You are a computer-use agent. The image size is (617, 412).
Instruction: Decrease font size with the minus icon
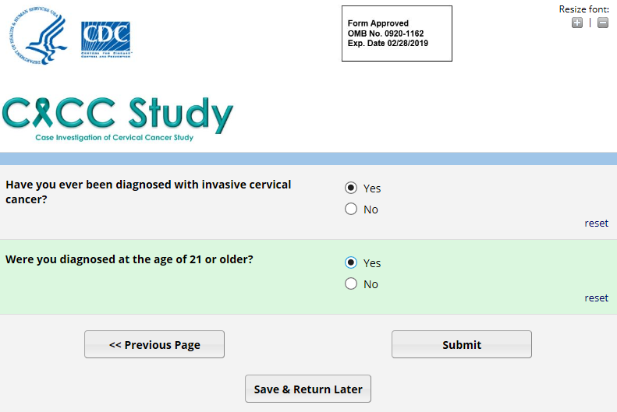pos(603,23)
